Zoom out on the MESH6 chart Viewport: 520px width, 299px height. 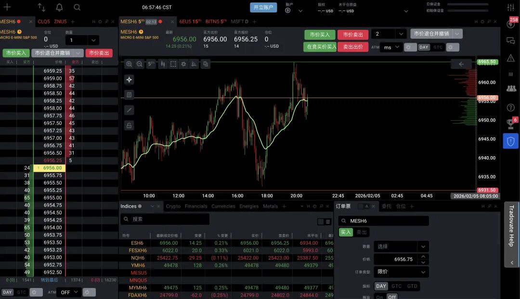(140, 64)
